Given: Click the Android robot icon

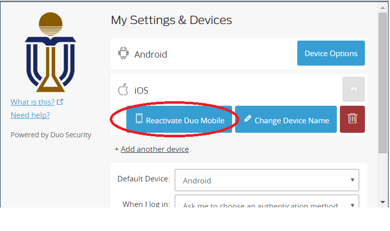Looking at the screenshot, I should tap(123, 53).
